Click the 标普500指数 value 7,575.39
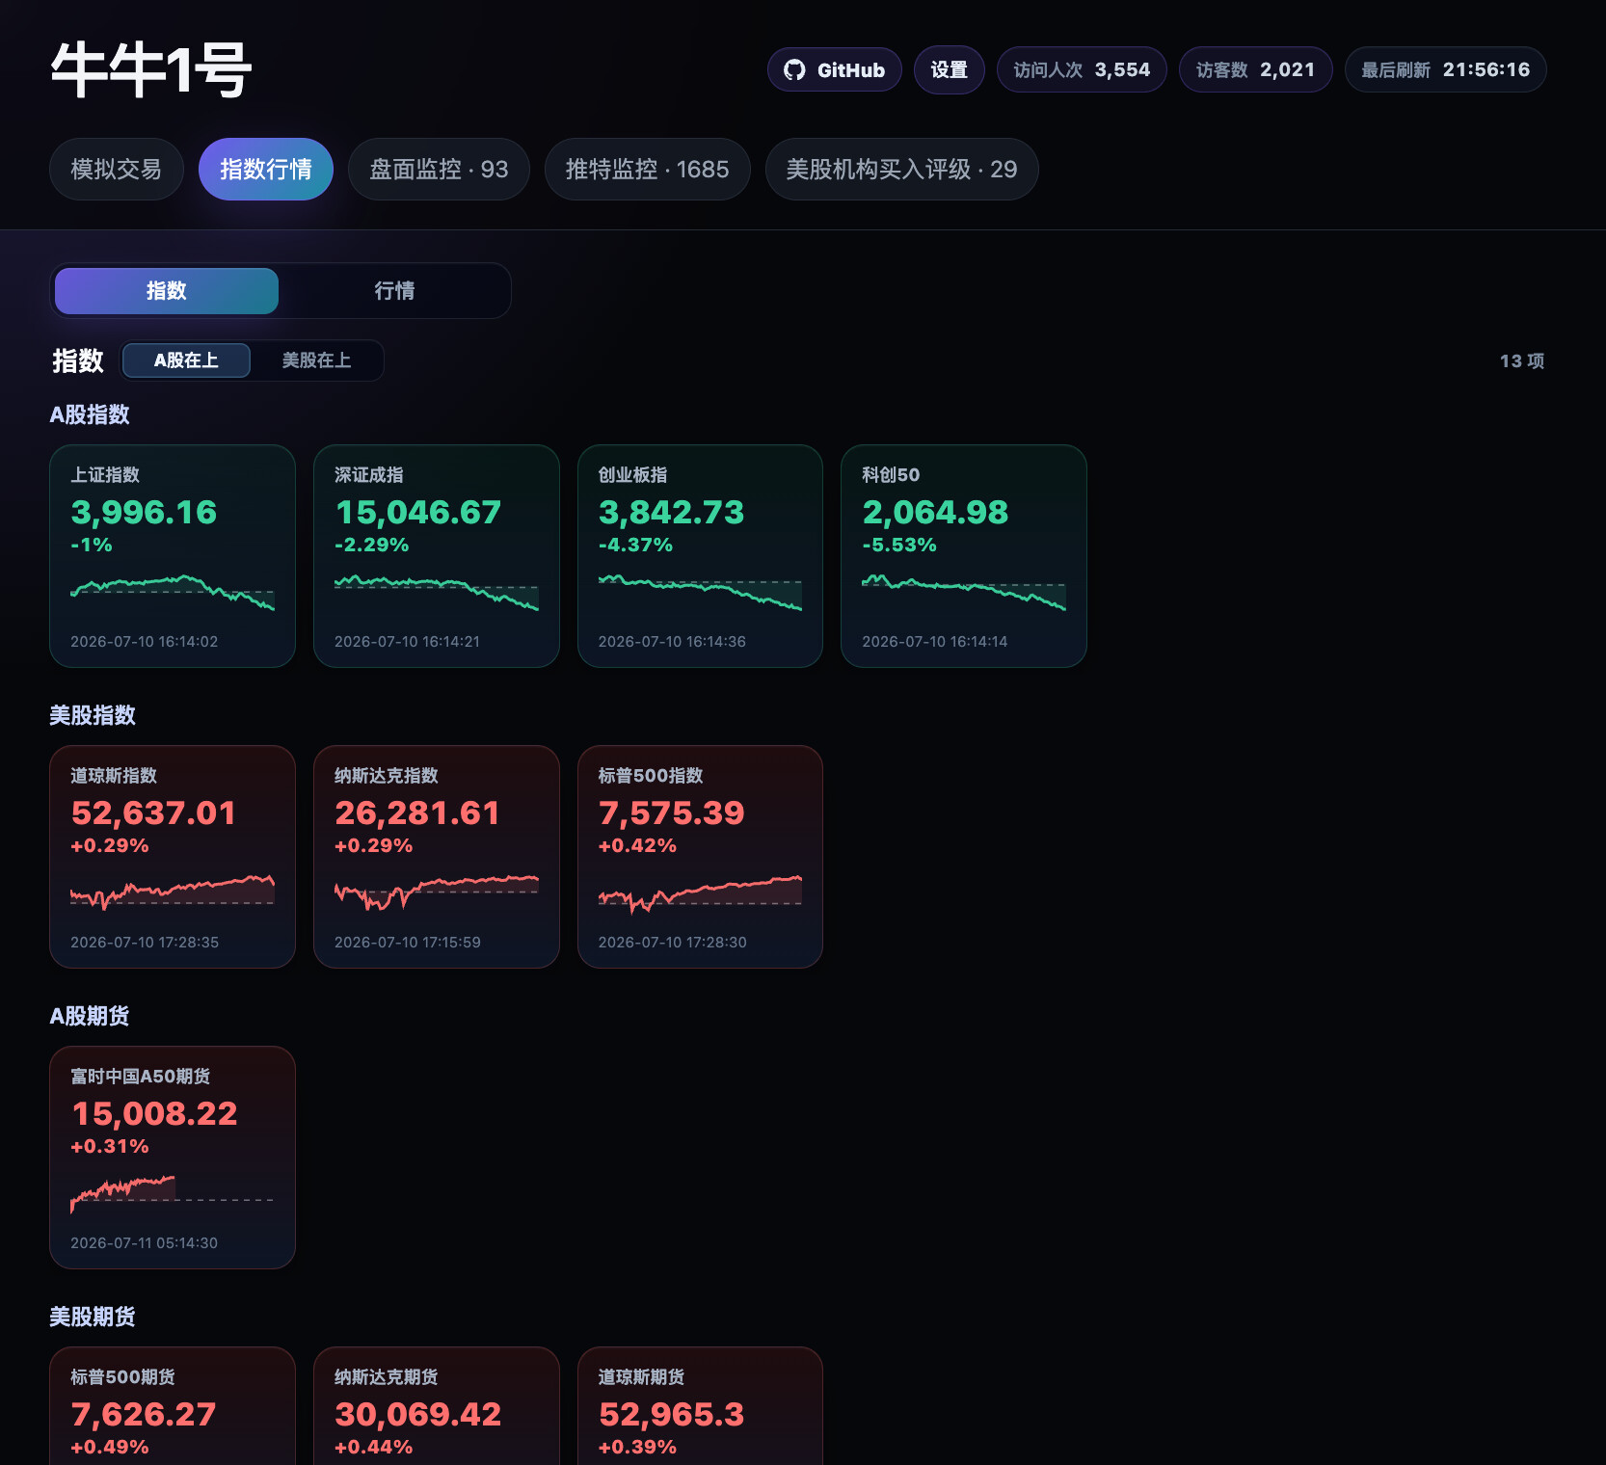 [671, 812]
